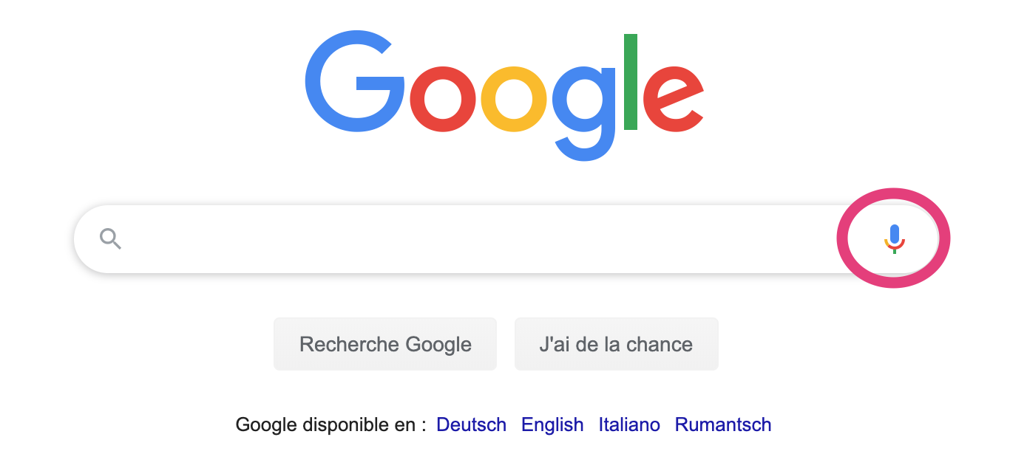
Task: Switch Google to English via the link
Action: coord(552,424)
